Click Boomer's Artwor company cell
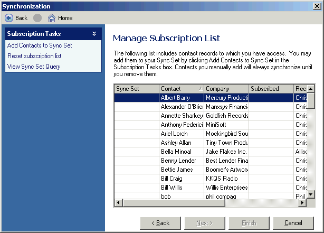The height and width of the screenshot is (233, 324). tap(226, 170)
